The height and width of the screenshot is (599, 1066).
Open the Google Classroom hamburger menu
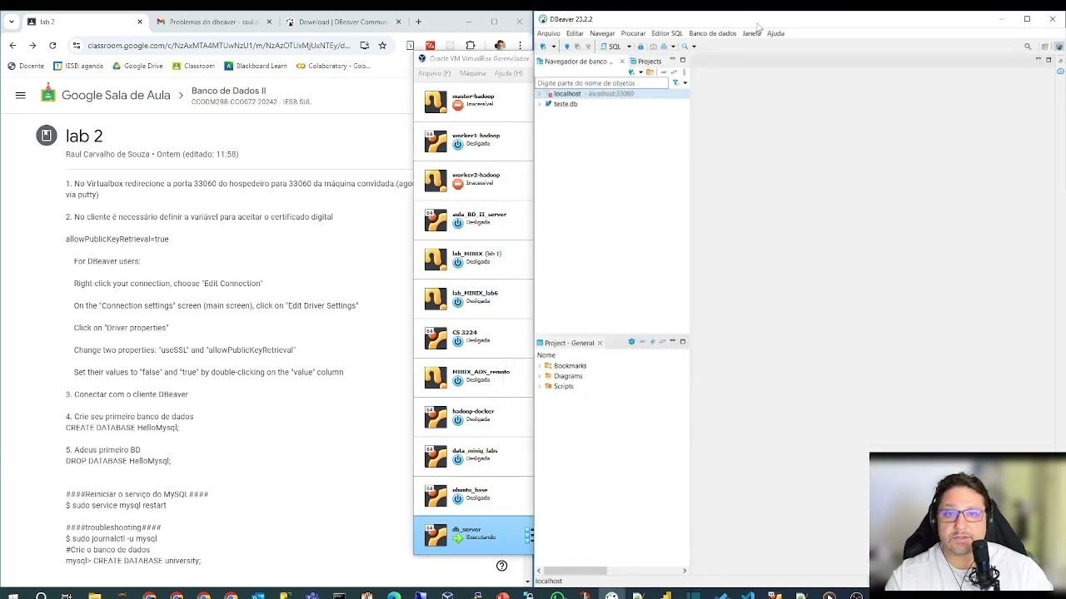[x=20, y=96]
